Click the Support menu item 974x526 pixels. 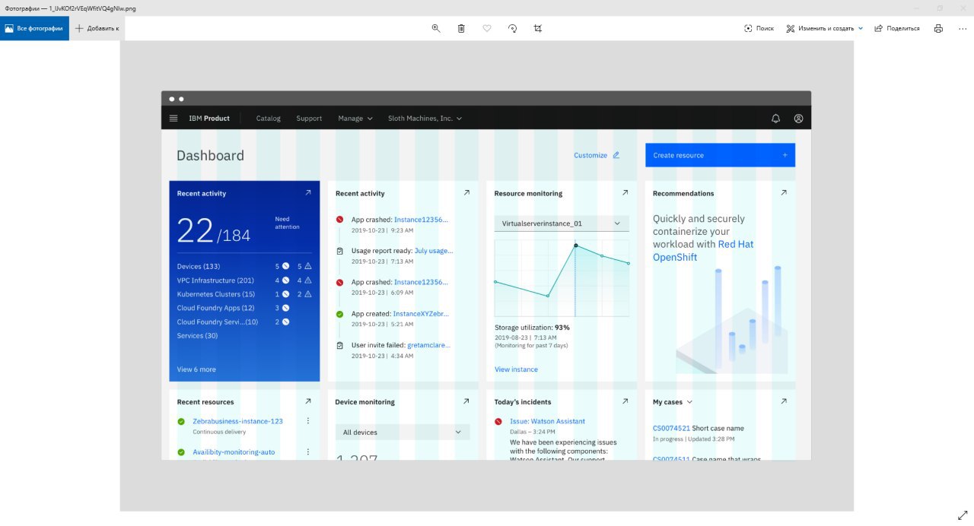[309, 118]
